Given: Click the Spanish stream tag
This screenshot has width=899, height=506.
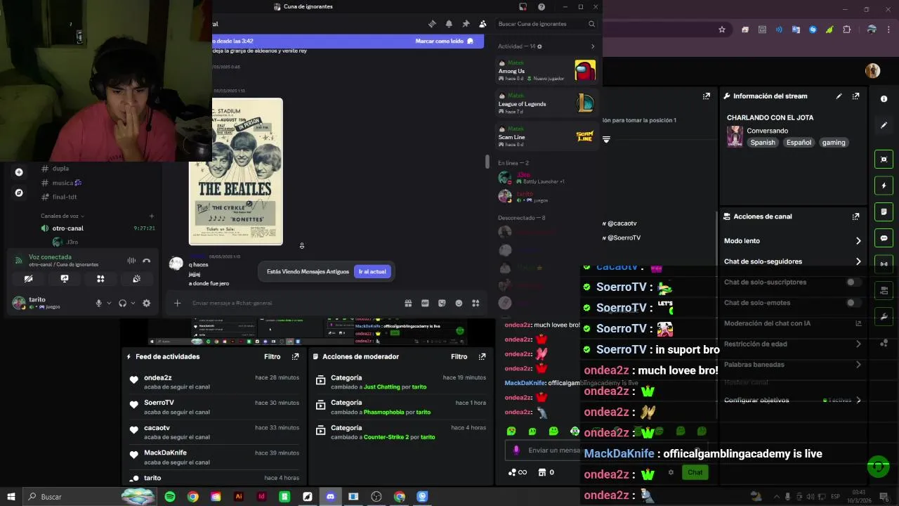Looking at the screenshot, I should click(763, 143).
